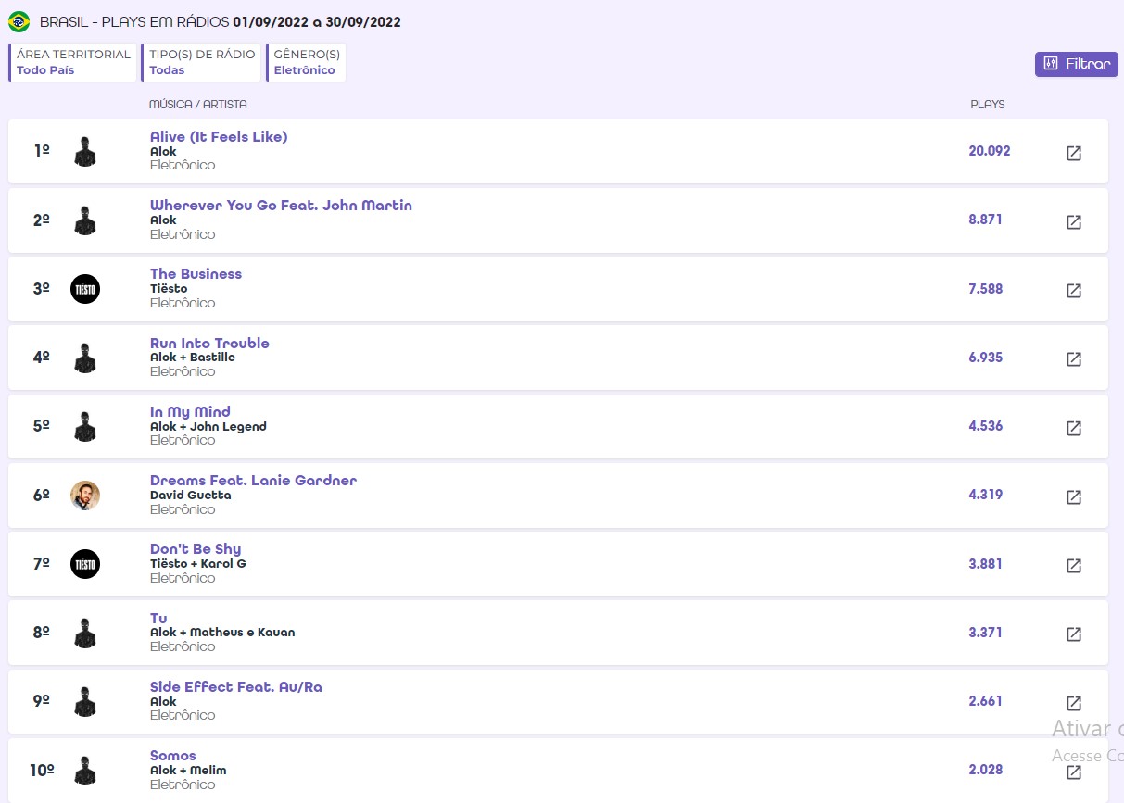Click artist name Alok + Bastille
The height and width of the screenshot is (803, 1124).
coord(193,358)
